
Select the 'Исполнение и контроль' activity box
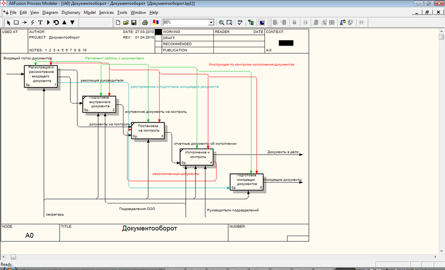[197, 156]
